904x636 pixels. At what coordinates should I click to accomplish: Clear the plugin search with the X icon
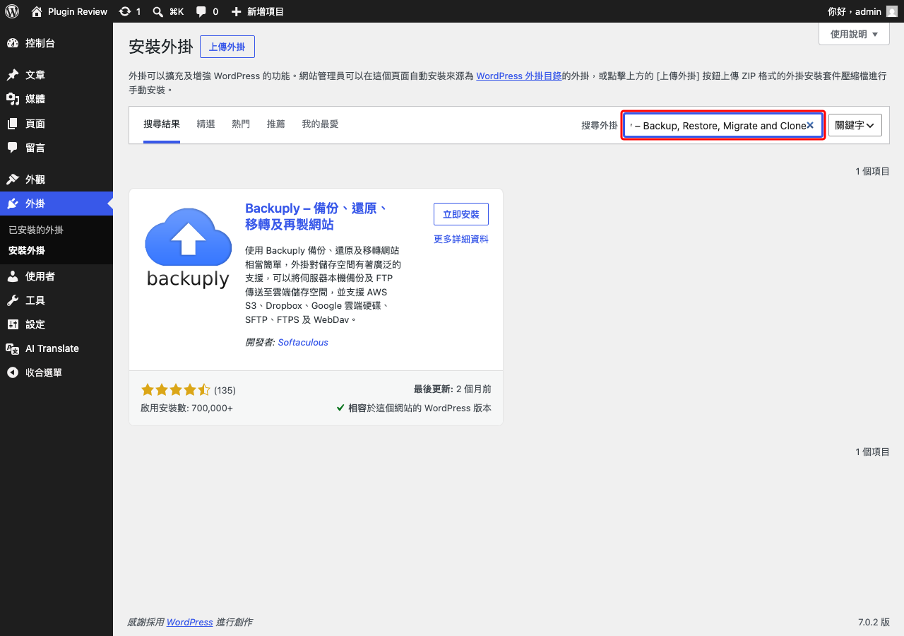pos(810,125)
